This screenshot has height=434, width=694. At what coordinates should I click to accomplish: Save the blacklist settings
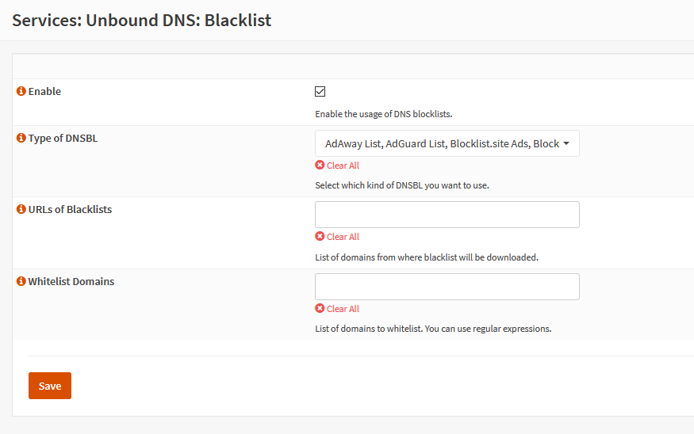50,386
